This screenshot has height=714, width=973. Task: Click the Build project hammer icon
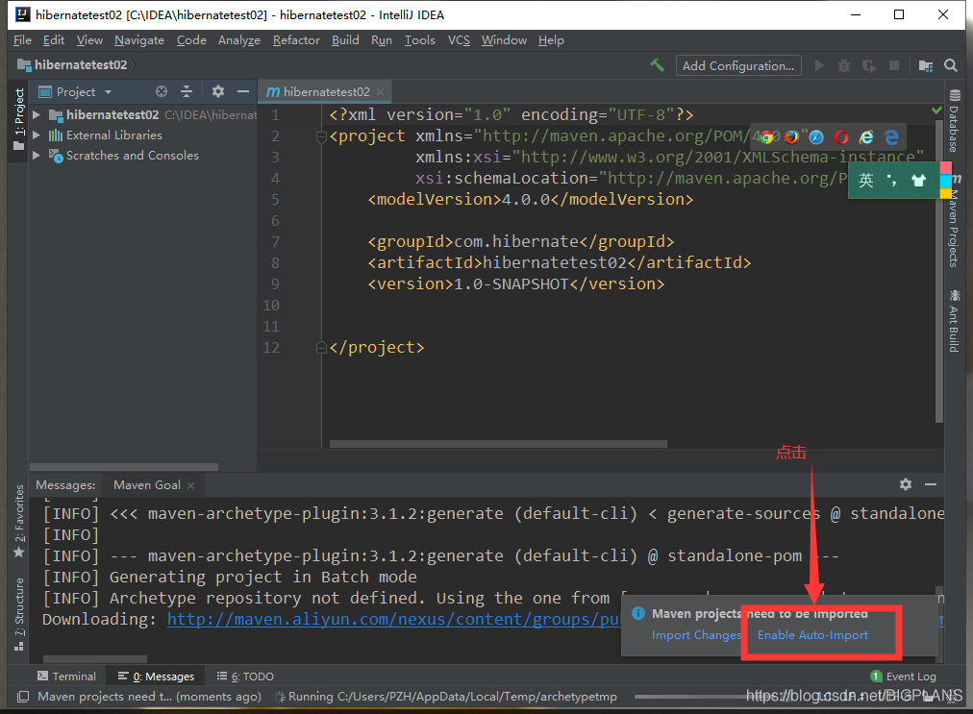[658, 65]
